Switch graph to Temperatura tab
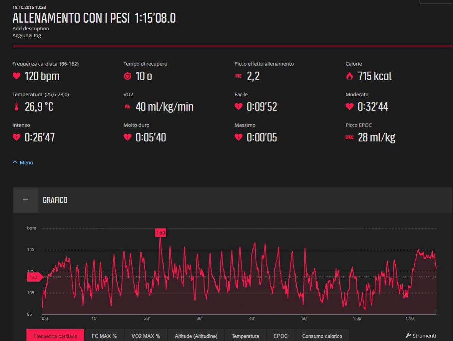 (x=245, y=336)
